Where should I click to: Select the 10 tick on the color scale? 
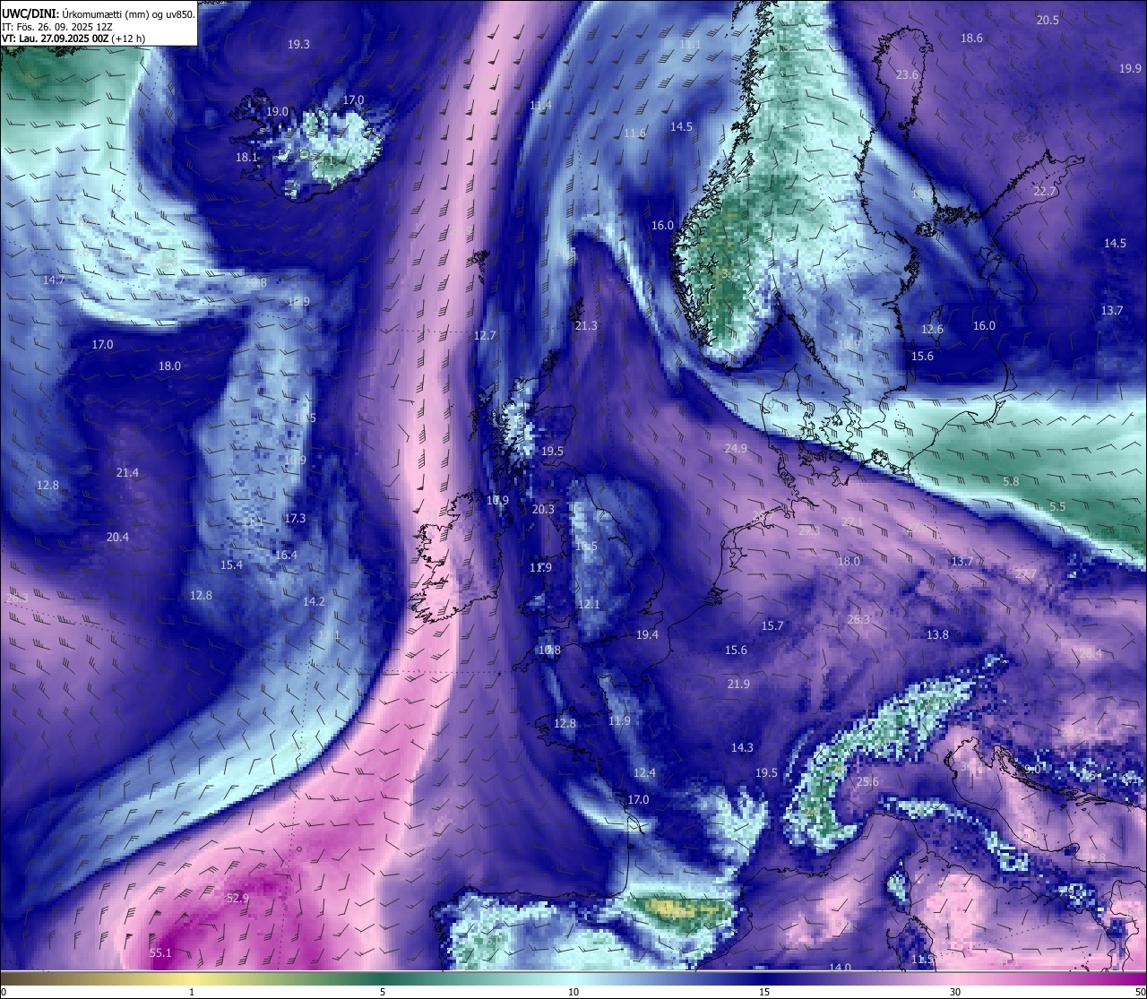573,992
